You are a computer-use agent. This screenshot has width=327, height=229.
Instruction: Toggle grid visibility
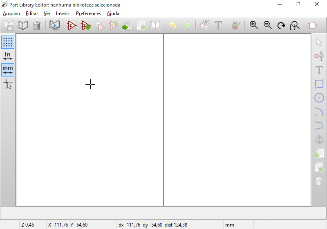coord(8,42)
